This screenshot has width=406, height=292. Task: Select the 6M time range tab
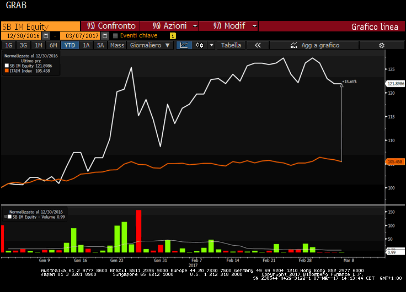(x=53, y=45)
